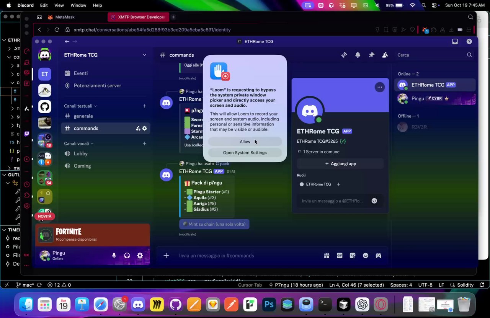Image resolution: width=490 pixels, height=318 pixels.
Task: Open GIF picker in message bar
Action: (x=340, y=256)
